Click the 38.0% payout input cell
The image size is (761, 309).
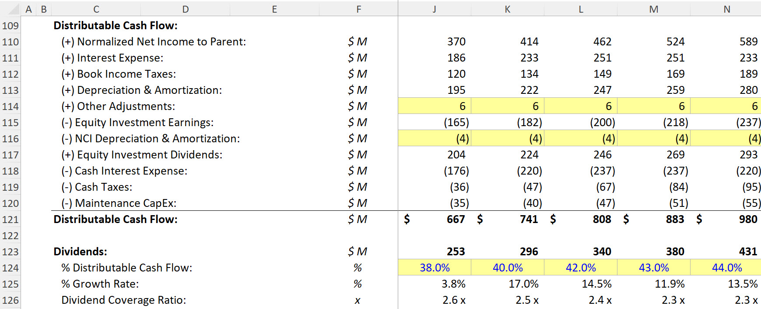click(x=435, y=268)
